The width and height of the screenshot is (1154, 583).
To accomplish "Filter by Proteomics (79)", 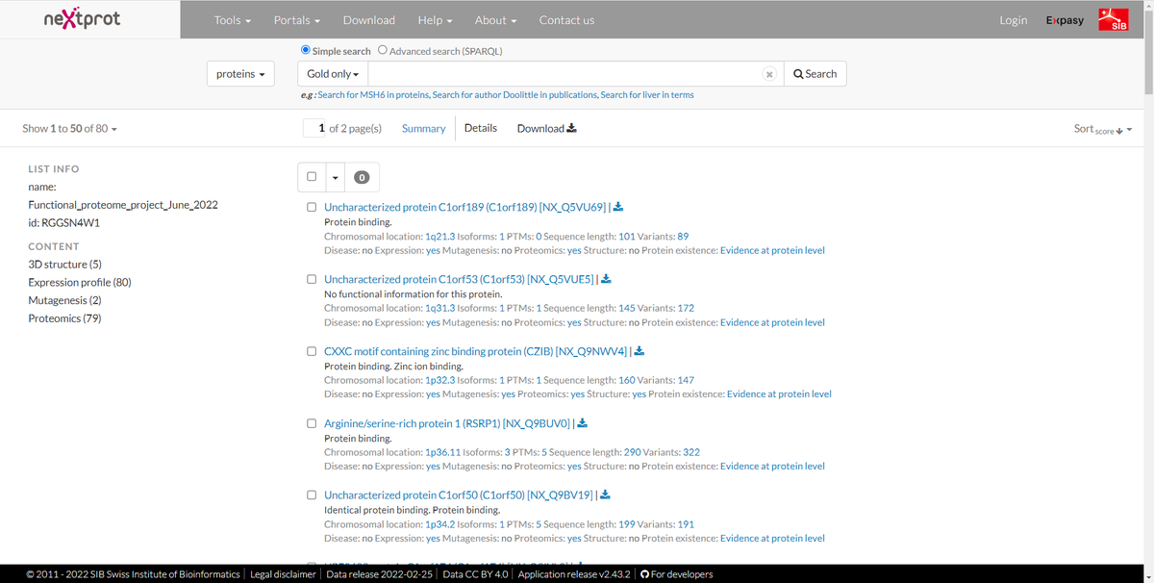I will point(64,318).
